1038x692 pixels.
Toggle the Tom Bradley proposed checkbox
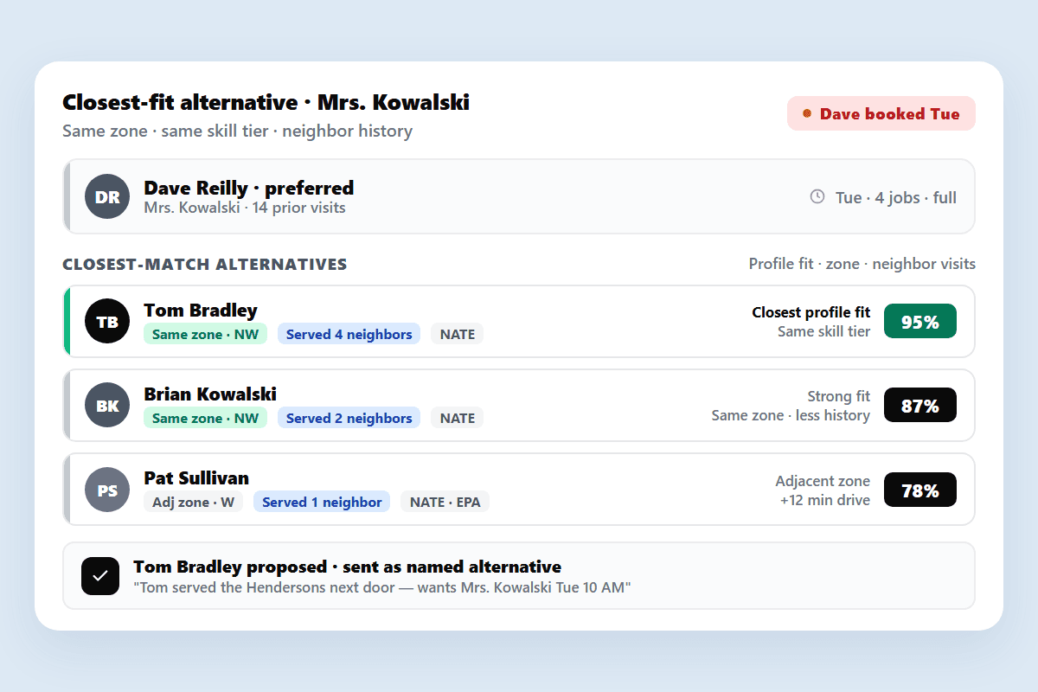tap(100, 576)
